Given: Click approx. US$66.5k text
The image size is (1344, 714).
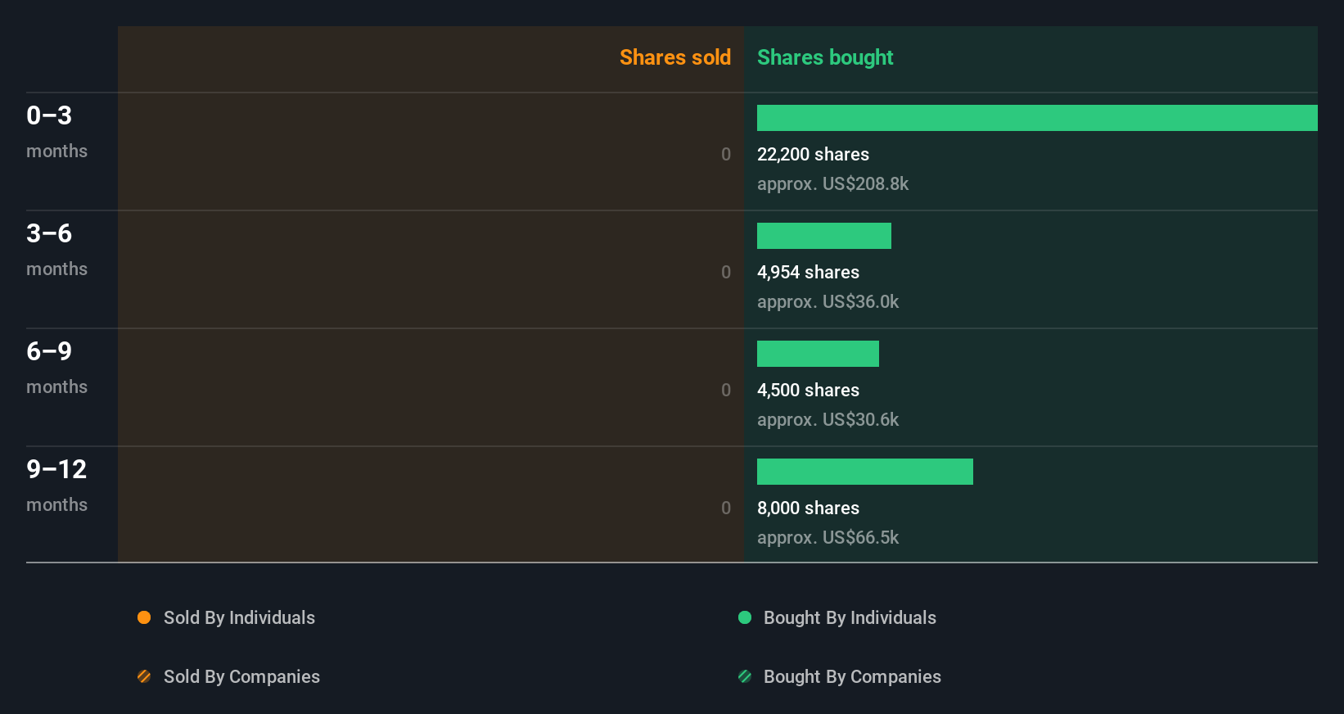Looking at the screenshot, I should click(x=828, y=537).
